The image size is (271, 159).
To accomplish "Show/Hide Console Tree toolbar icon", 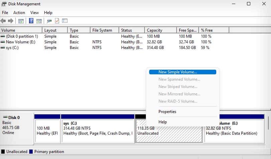I will (x=21, y=21).
